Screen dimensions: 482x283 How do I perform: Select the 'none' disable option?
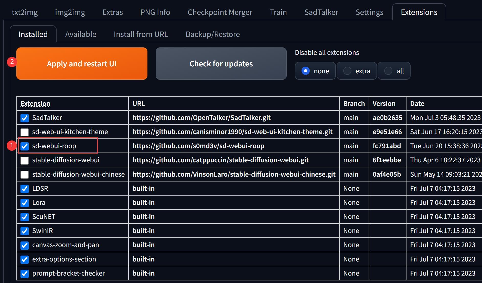tap(315, 71)
